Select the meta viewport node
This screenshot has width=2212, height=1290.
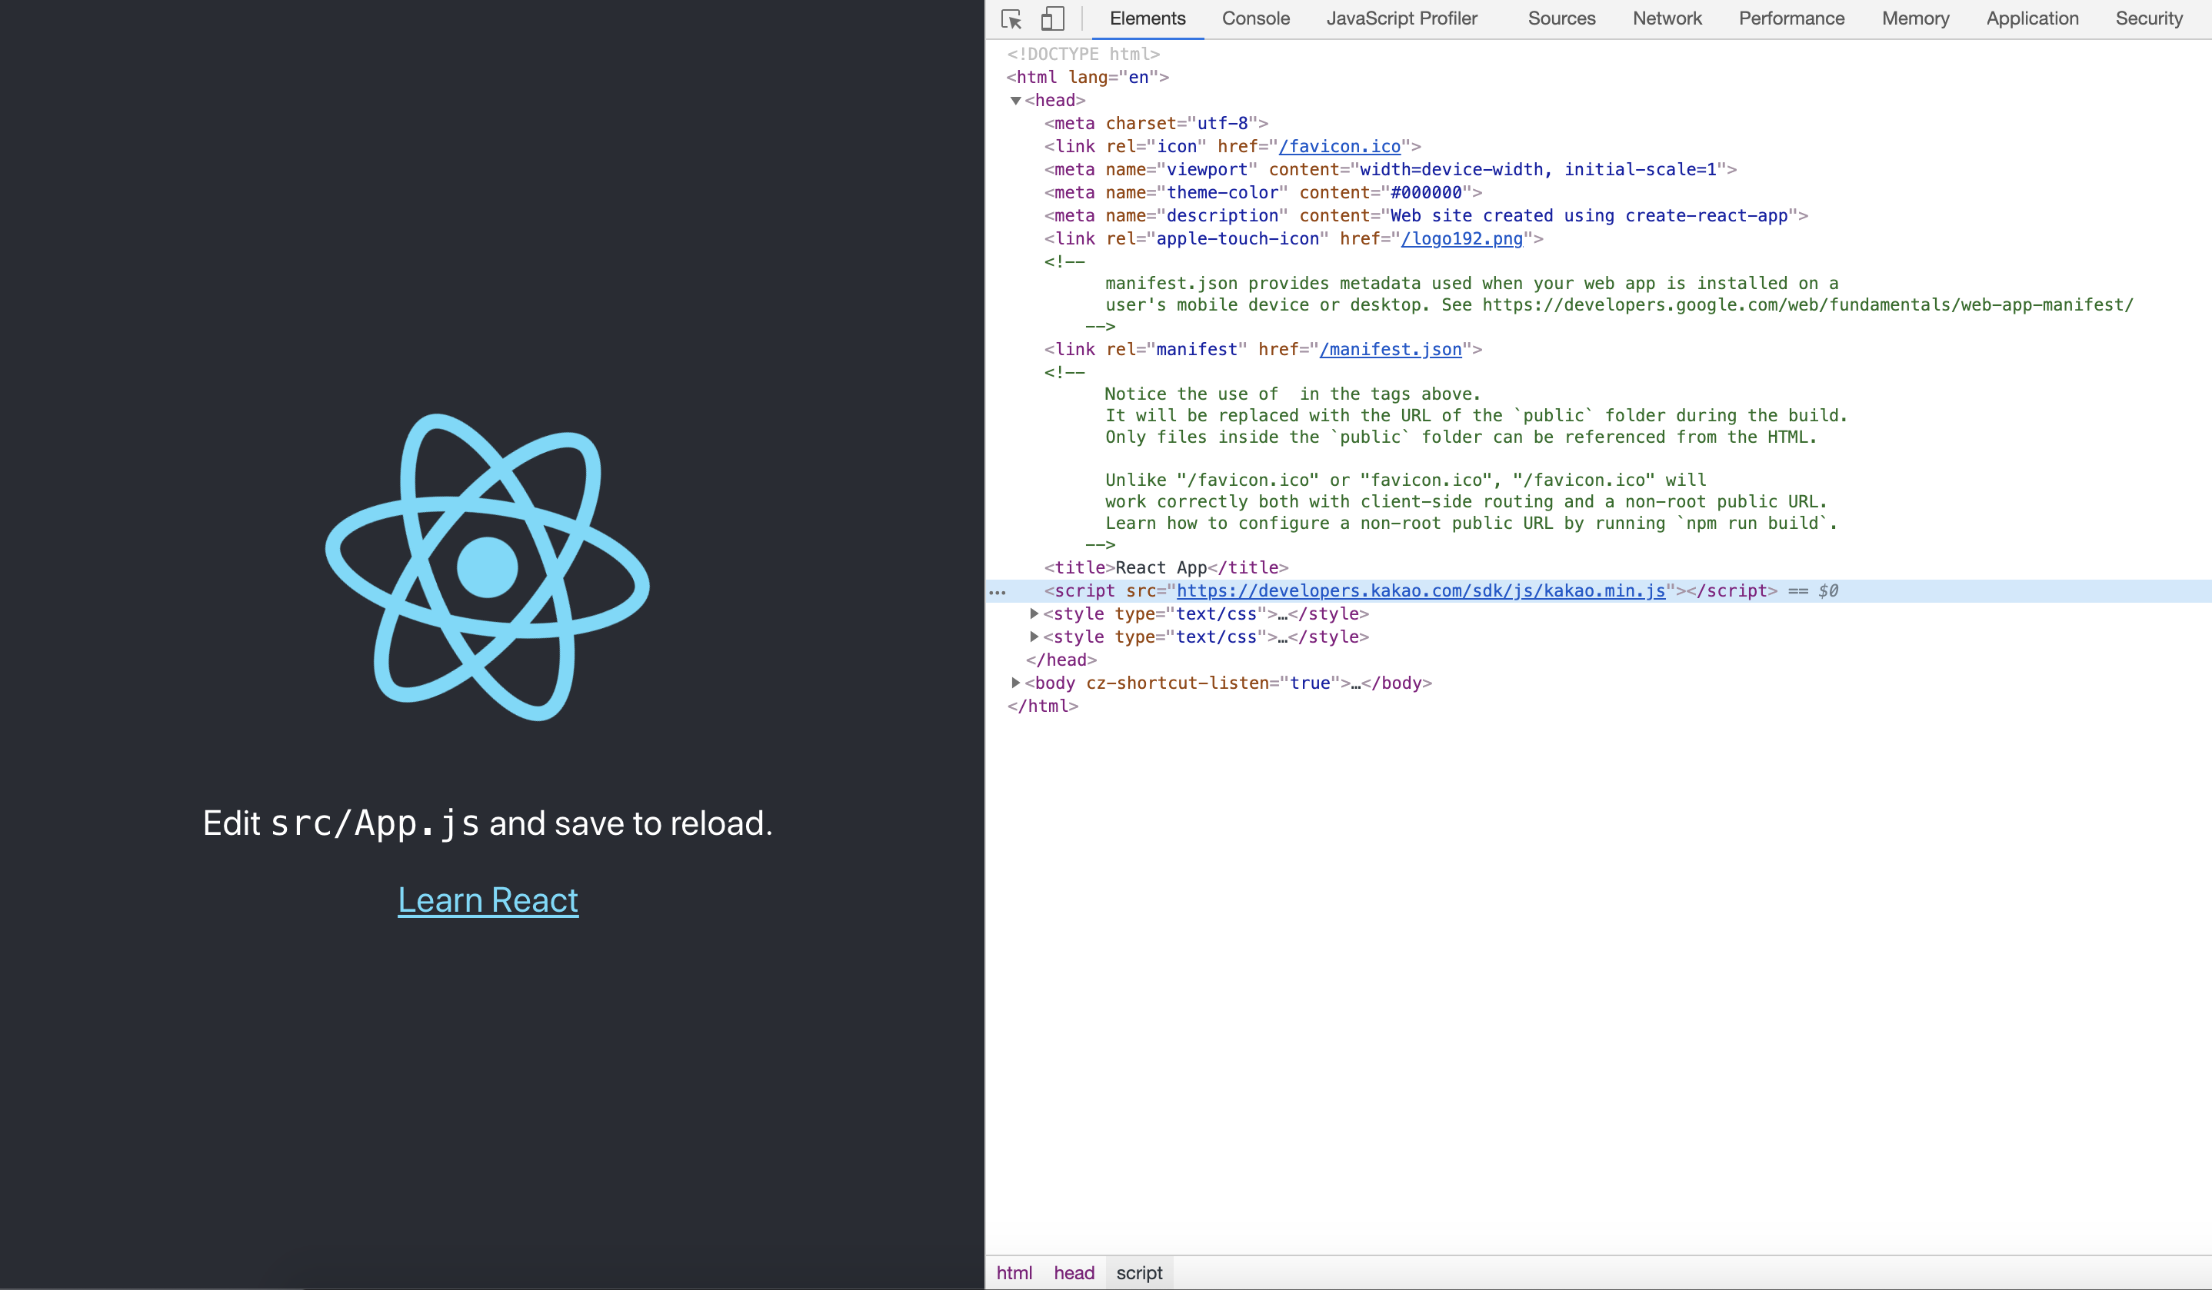point(1391,169)
